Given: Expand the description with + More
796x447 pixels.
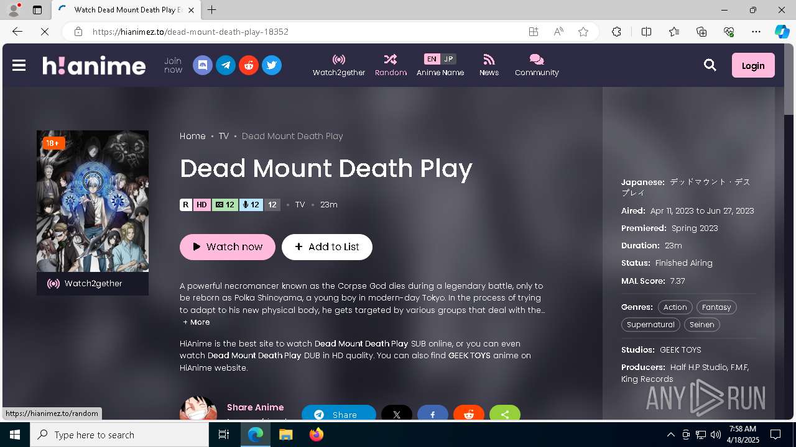Looking at the screenshot, I should coord(197,322).
